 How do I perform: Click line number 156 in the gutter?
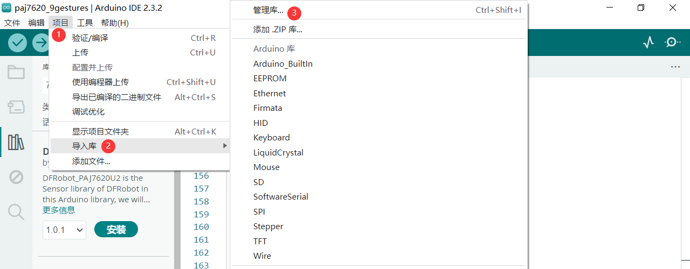click(201, 175)
